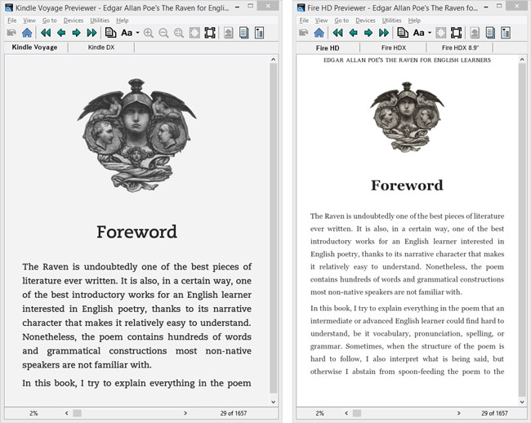531x423 pixels.
Task: Click the open book icon in Fire HD Previewer
Action: pos(304,33)
